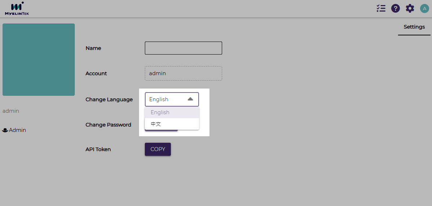This screenshot has width=432, height=206.
Task: Click the Name label
Action: [x=94, y=48]
